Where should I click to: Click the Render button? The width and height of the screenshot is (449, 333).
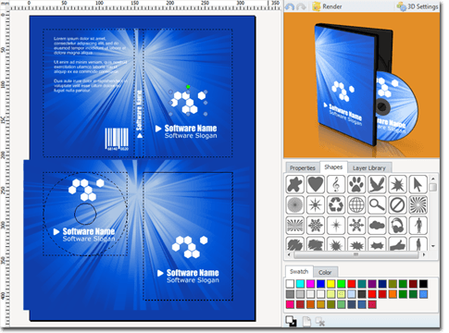327,6
